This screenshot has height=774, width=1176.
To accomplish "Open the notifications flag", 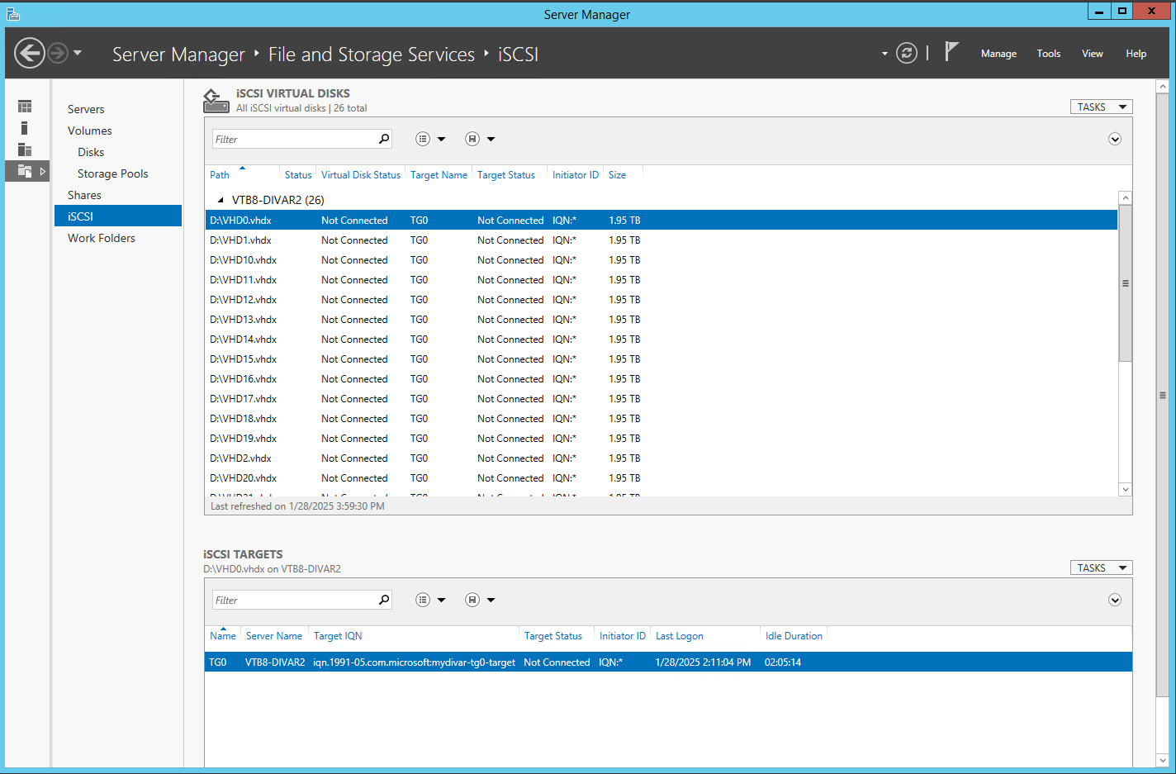I will pyautogui.click(x=951, y=52).
